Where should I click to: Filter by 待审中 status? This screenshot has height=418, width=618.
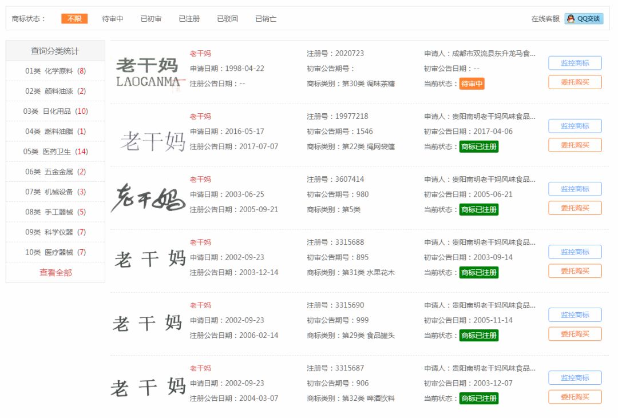pyautogui.click(x=113, y=18)
